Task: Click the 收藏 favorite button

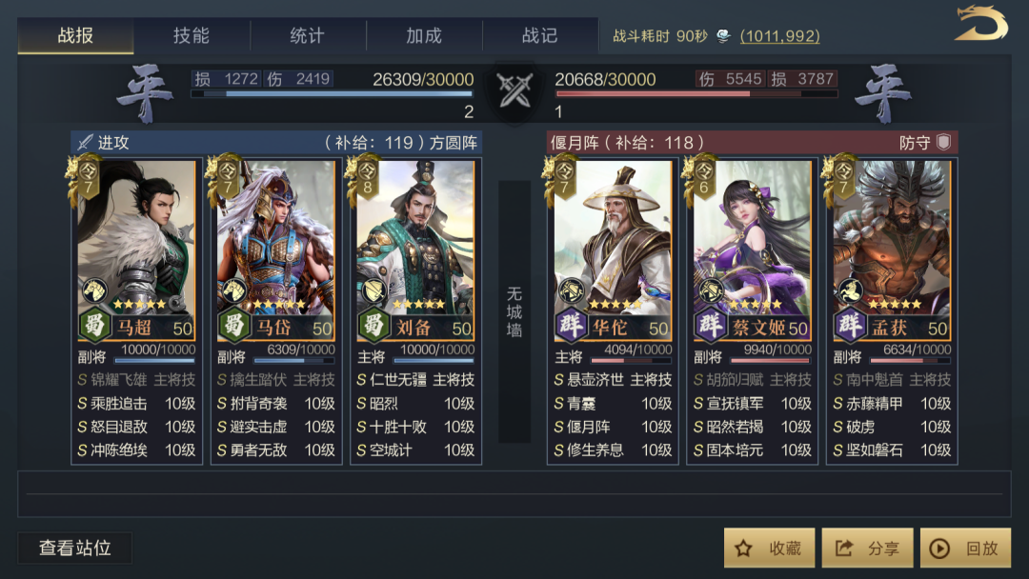Action: pos(769,548)
